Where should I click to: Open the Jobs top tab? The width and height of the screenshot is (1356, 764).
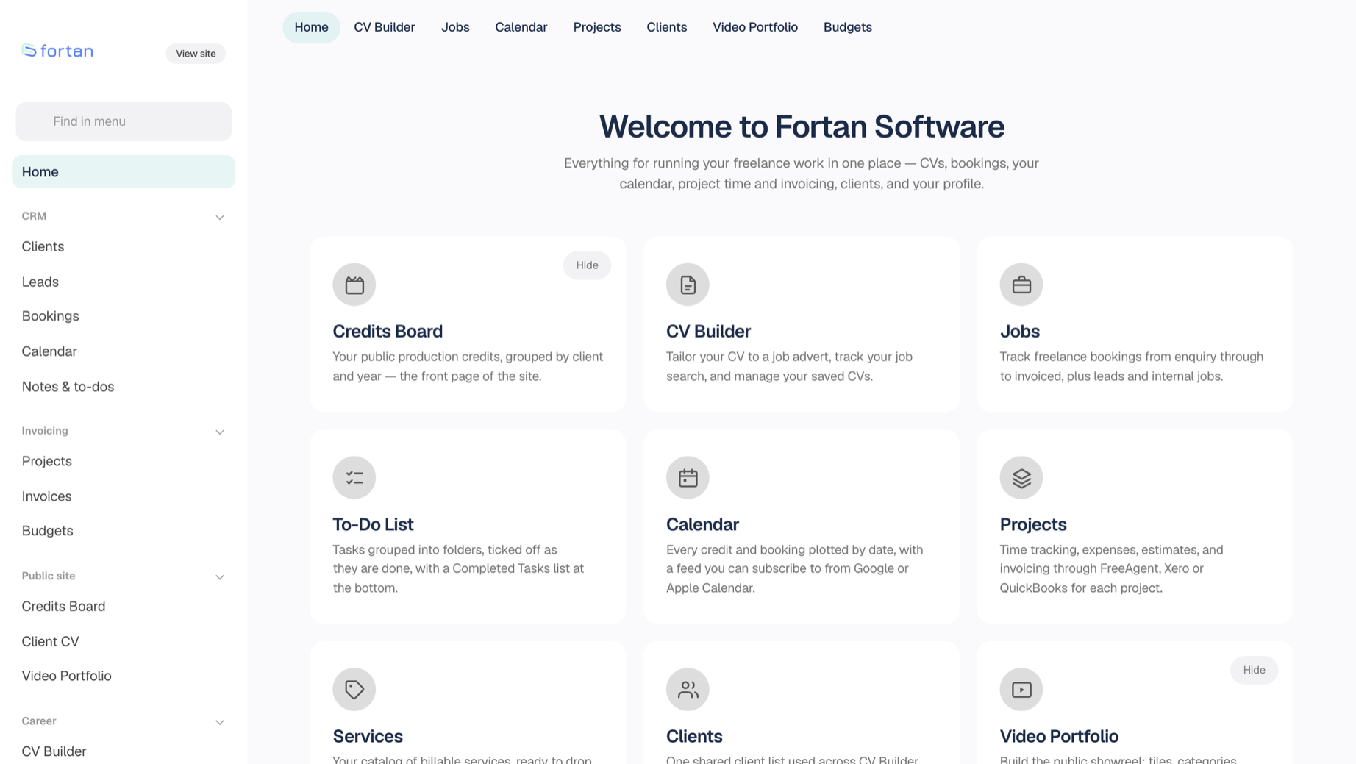(x=455, y=27)
